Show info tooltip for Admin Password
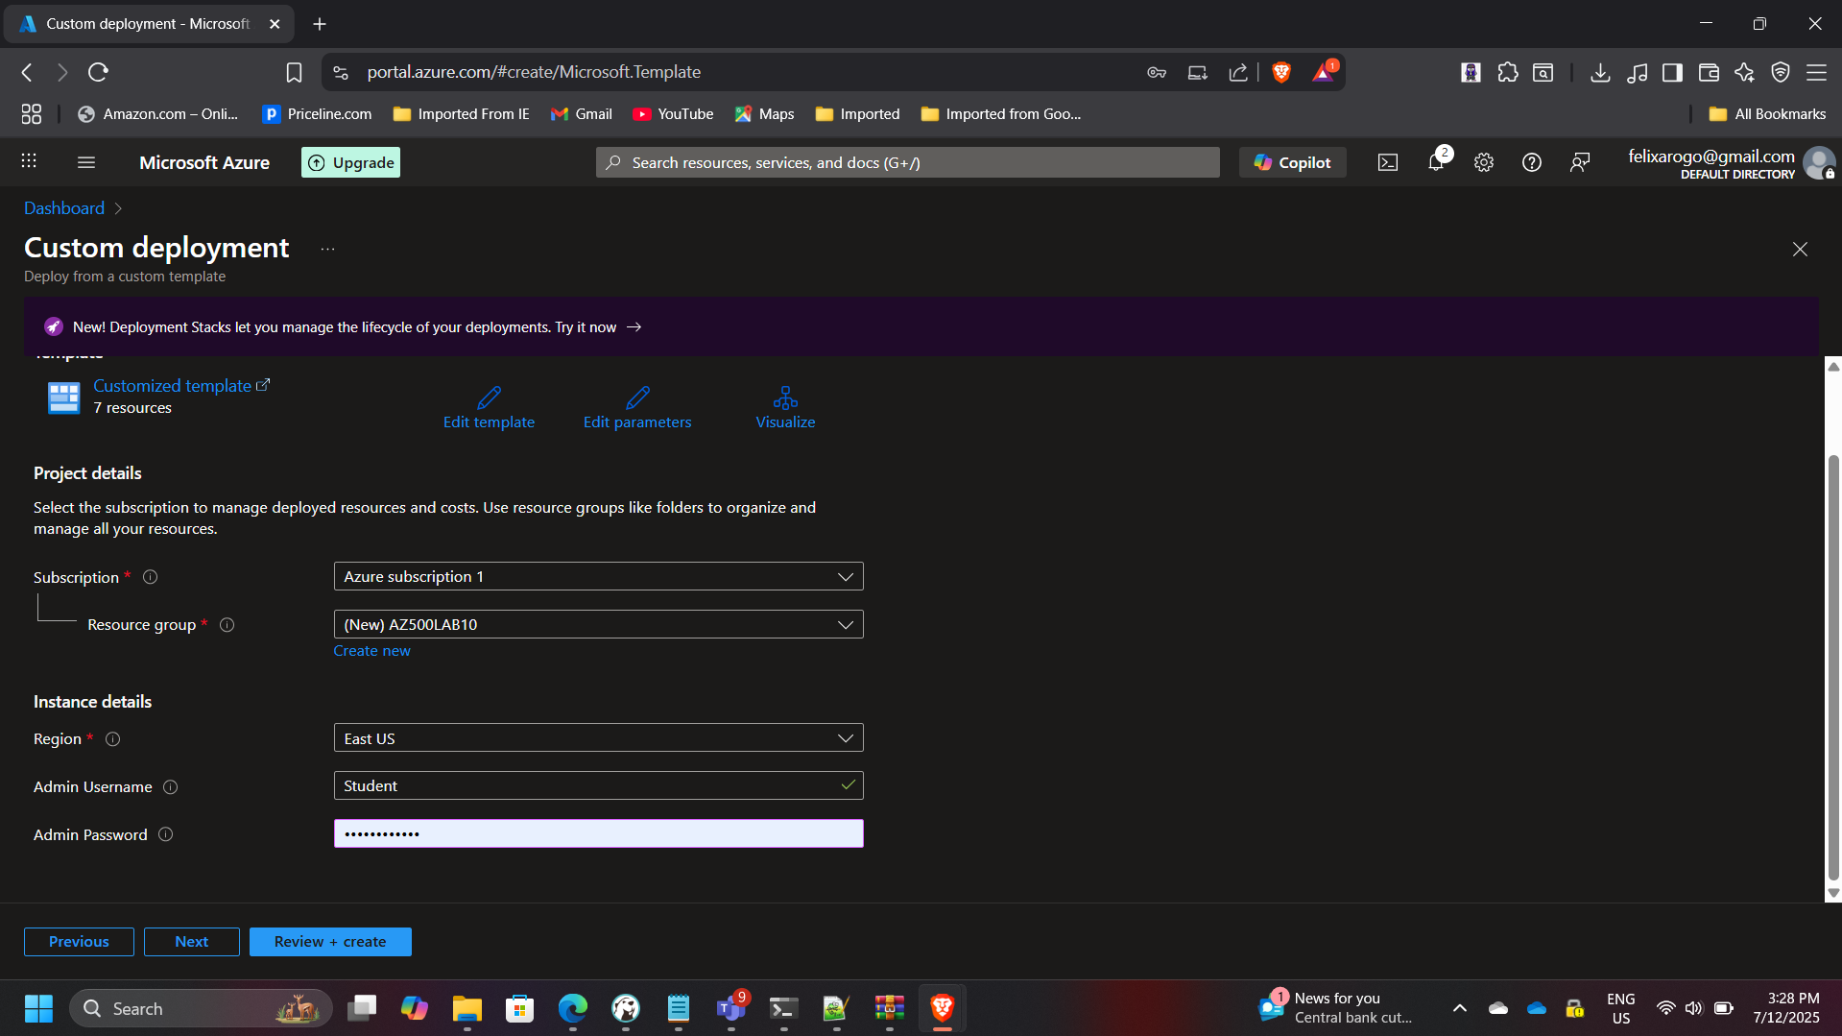The image size is (1842, 1036). (165, 834)
